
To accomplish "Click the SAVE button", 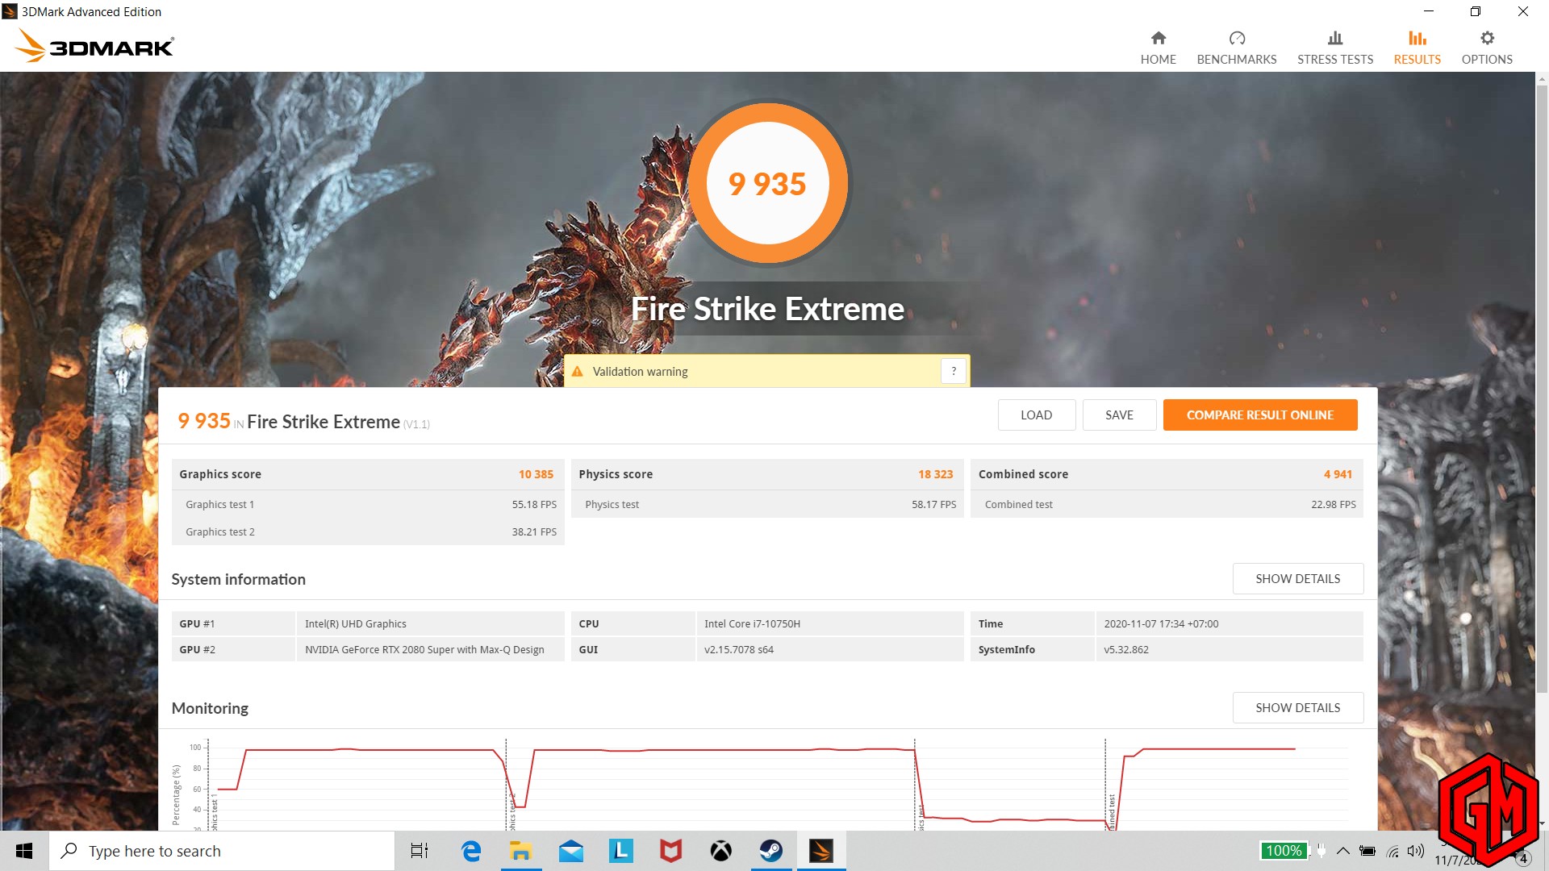I will [1119, 415].
